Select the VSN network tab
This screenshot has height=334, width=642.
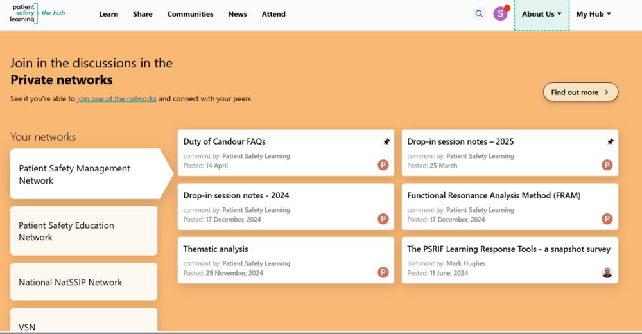click(x=84, y=320)
